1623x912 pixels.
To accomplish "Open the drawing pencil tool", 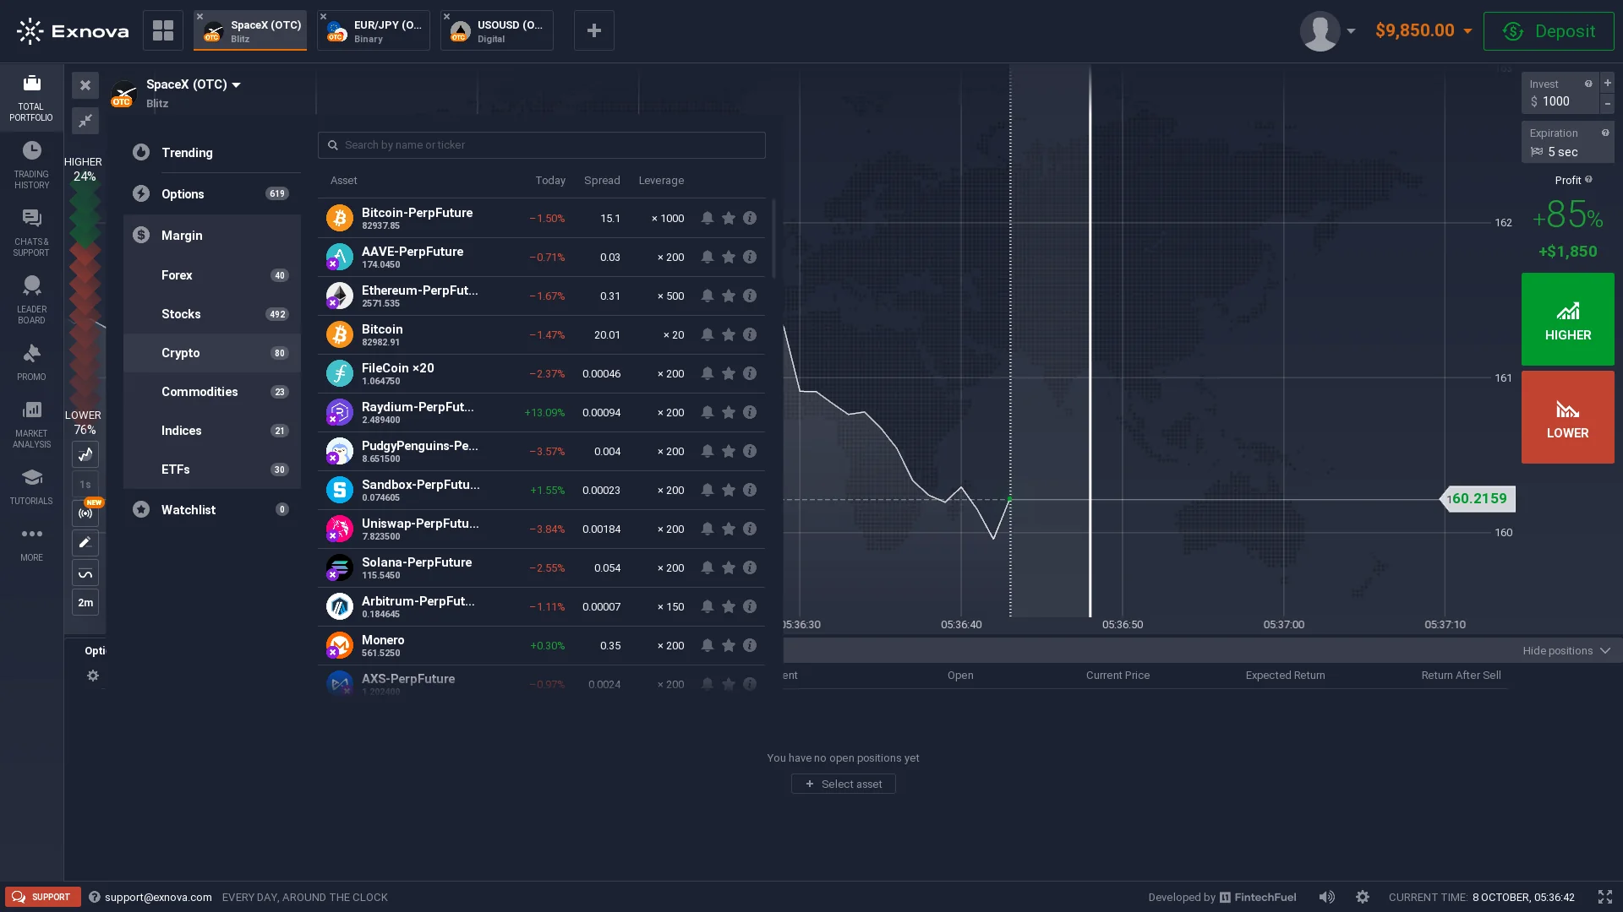I will point(85,543).
